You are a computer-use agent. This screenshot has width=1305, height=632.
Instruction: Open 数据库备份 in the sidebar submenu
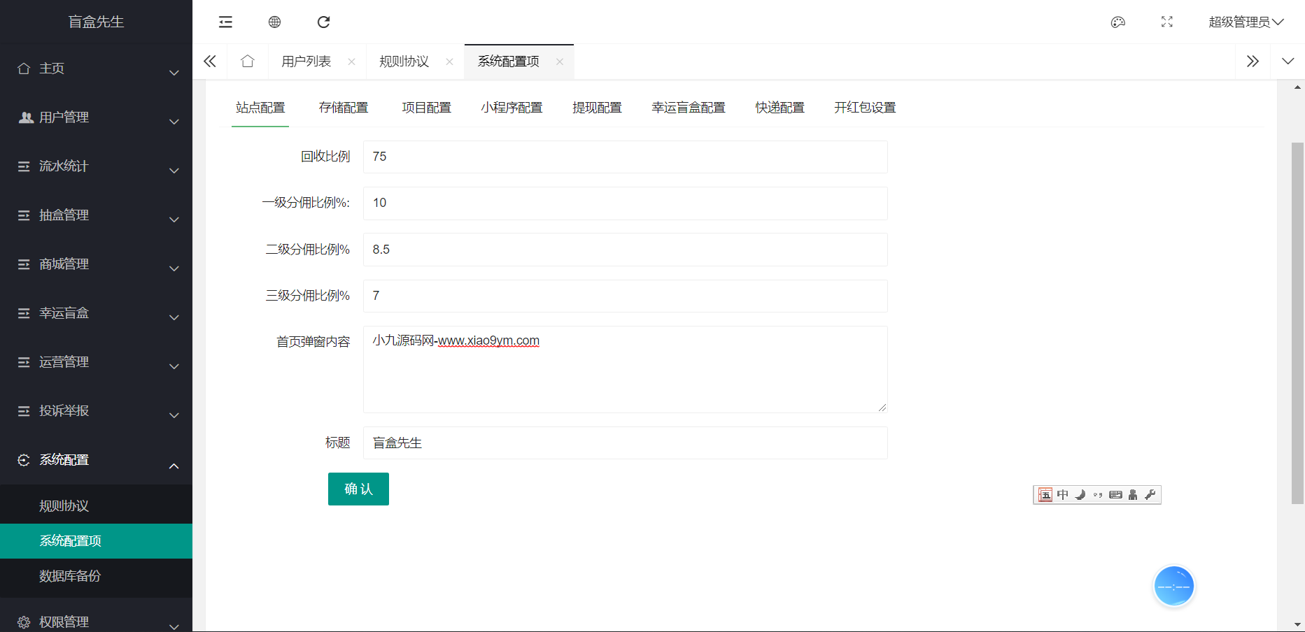coord(96,576)
